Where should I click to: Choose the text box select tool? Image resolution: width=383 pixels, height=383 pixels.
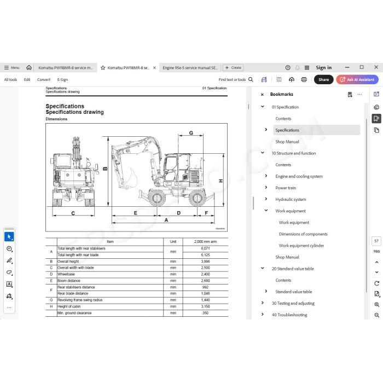tap(9, 284)
